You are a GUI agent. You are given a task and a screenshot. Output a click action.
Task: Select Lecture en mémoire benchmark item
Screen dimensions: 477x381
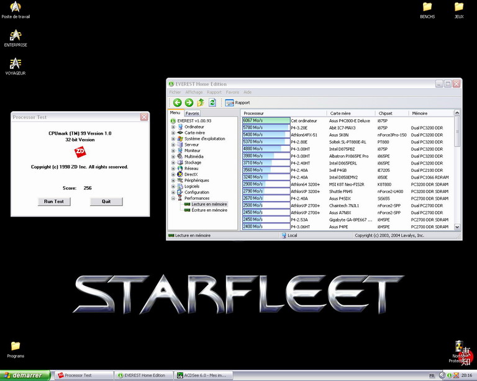(x=209, y=204)
